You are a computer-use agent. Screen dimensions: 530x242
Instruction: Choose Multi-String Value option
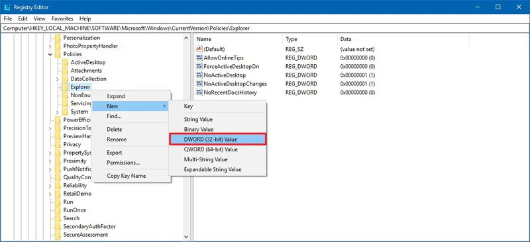218,159
